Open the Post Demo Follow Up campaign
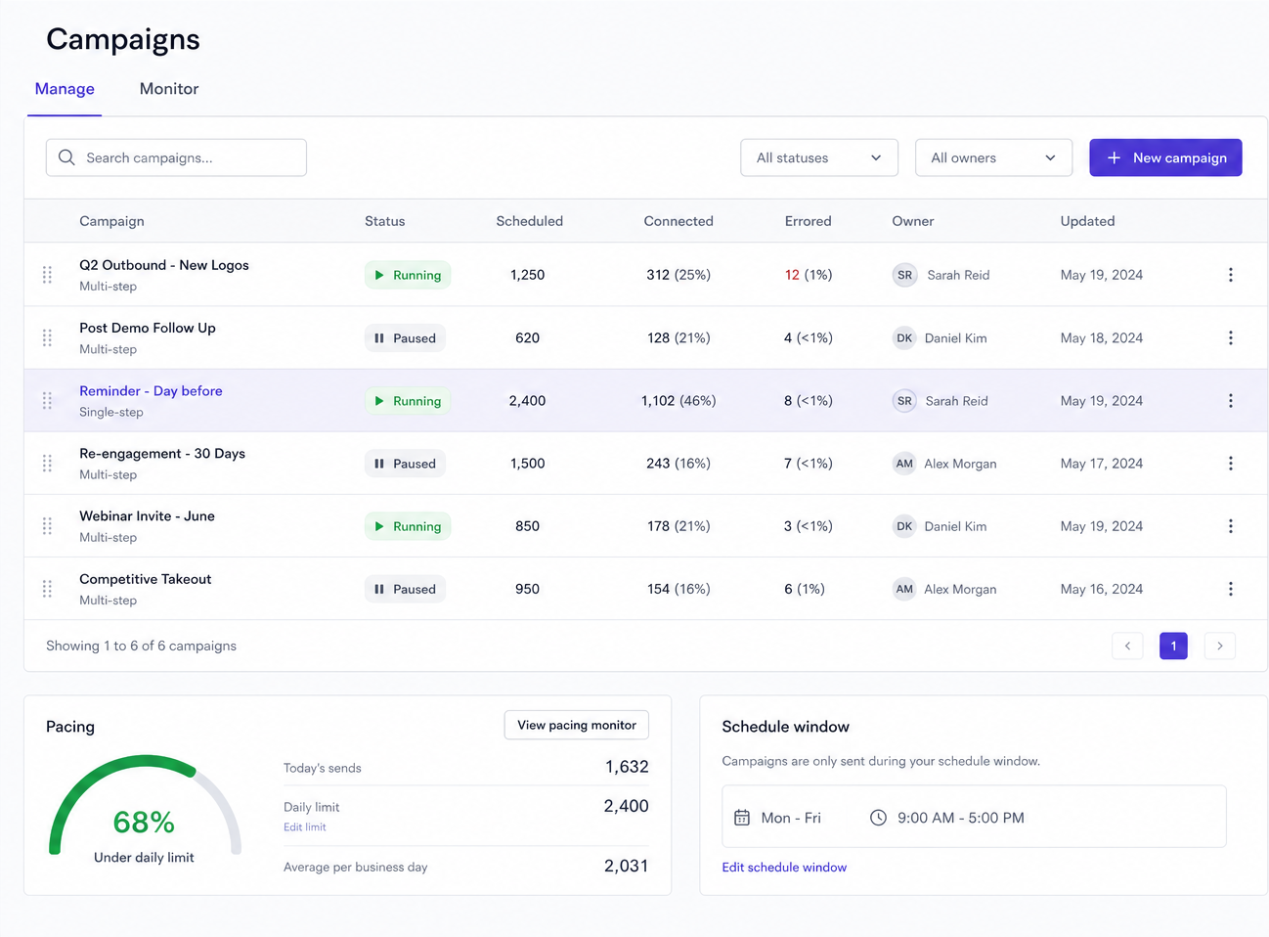 [148, 328]
